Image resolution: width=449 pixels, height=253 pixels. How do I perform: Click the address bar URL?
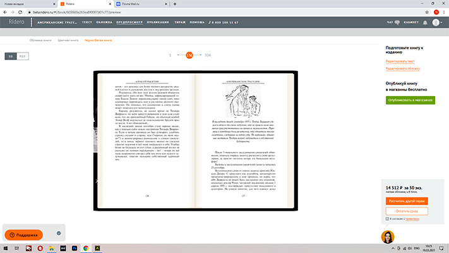tap(77, 13)
